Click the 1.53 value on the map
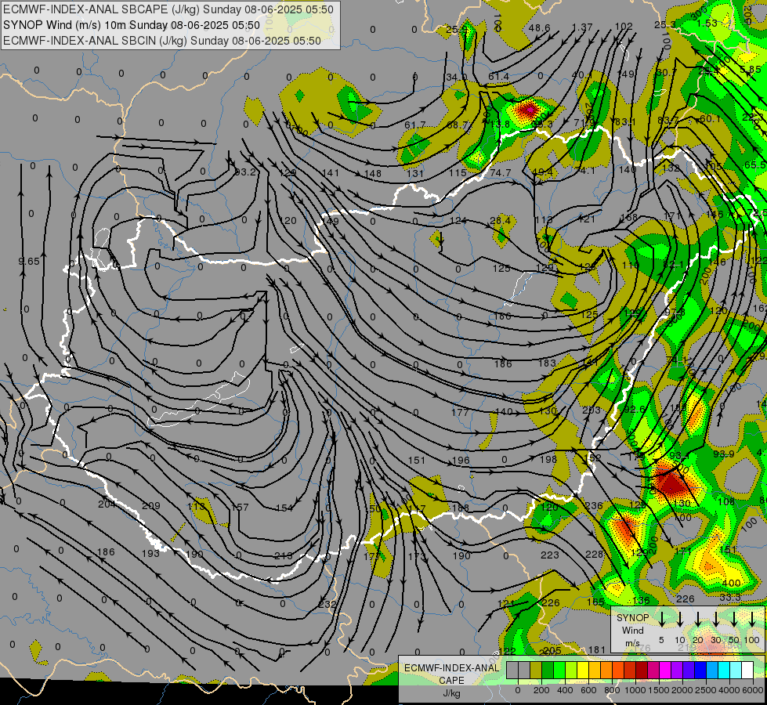The image size is (767, 705). click(707, 23)
